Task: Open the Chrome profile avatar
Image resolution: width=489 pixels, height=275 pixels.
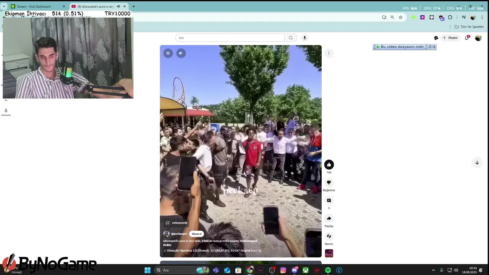Action: [x=473, y=17]
